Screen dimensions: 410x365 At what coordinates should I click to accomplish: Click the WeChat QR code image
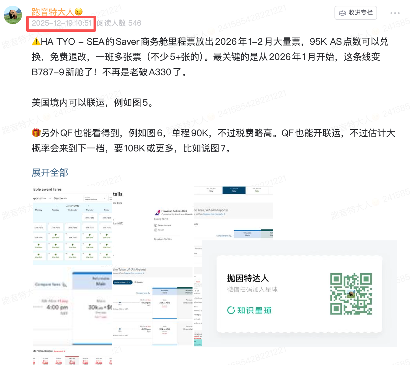click(351, 294)
